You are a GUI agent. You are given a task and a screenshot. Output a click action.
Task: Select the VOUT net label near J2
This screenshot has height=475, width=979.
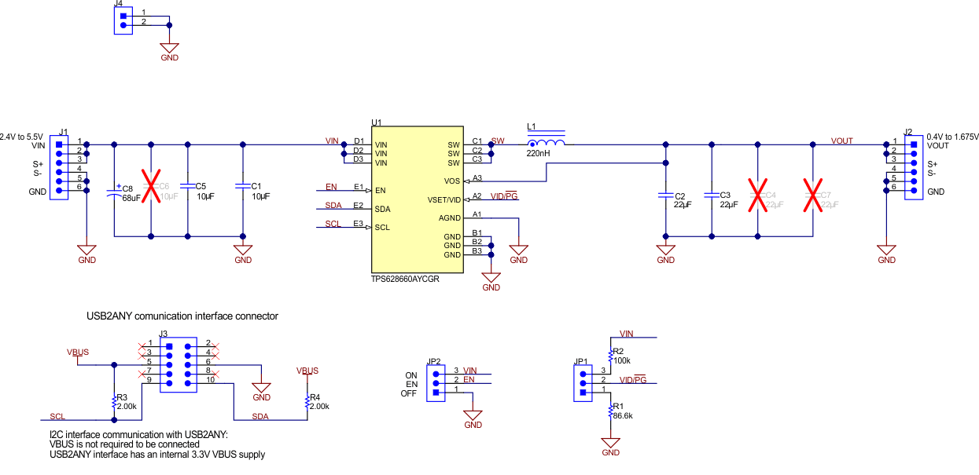[x=841, y=141]
